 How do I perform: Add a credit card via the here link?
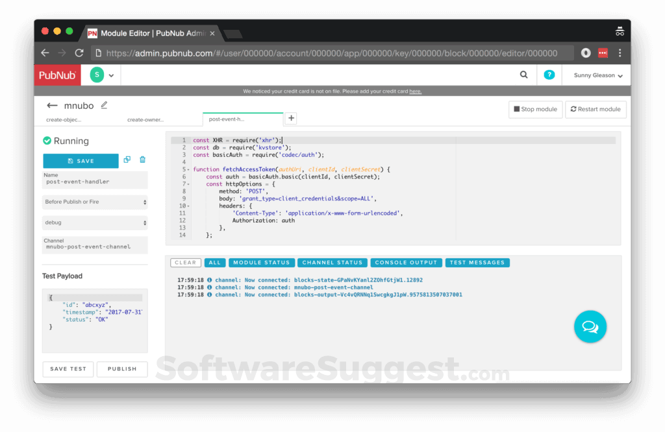pyautogui.click(x=416, y=91)
